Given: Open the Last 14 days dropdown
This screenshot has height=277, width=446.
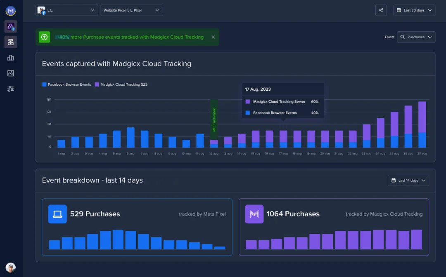Looking at the screenshot, I should click(408, 180).
